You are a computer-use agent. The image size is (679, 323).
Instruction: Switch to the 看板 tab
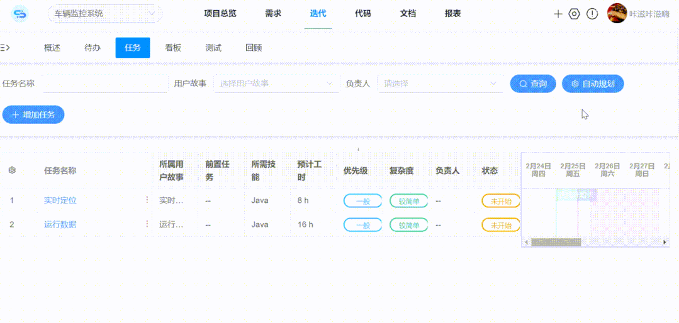(x=173, y=48)
